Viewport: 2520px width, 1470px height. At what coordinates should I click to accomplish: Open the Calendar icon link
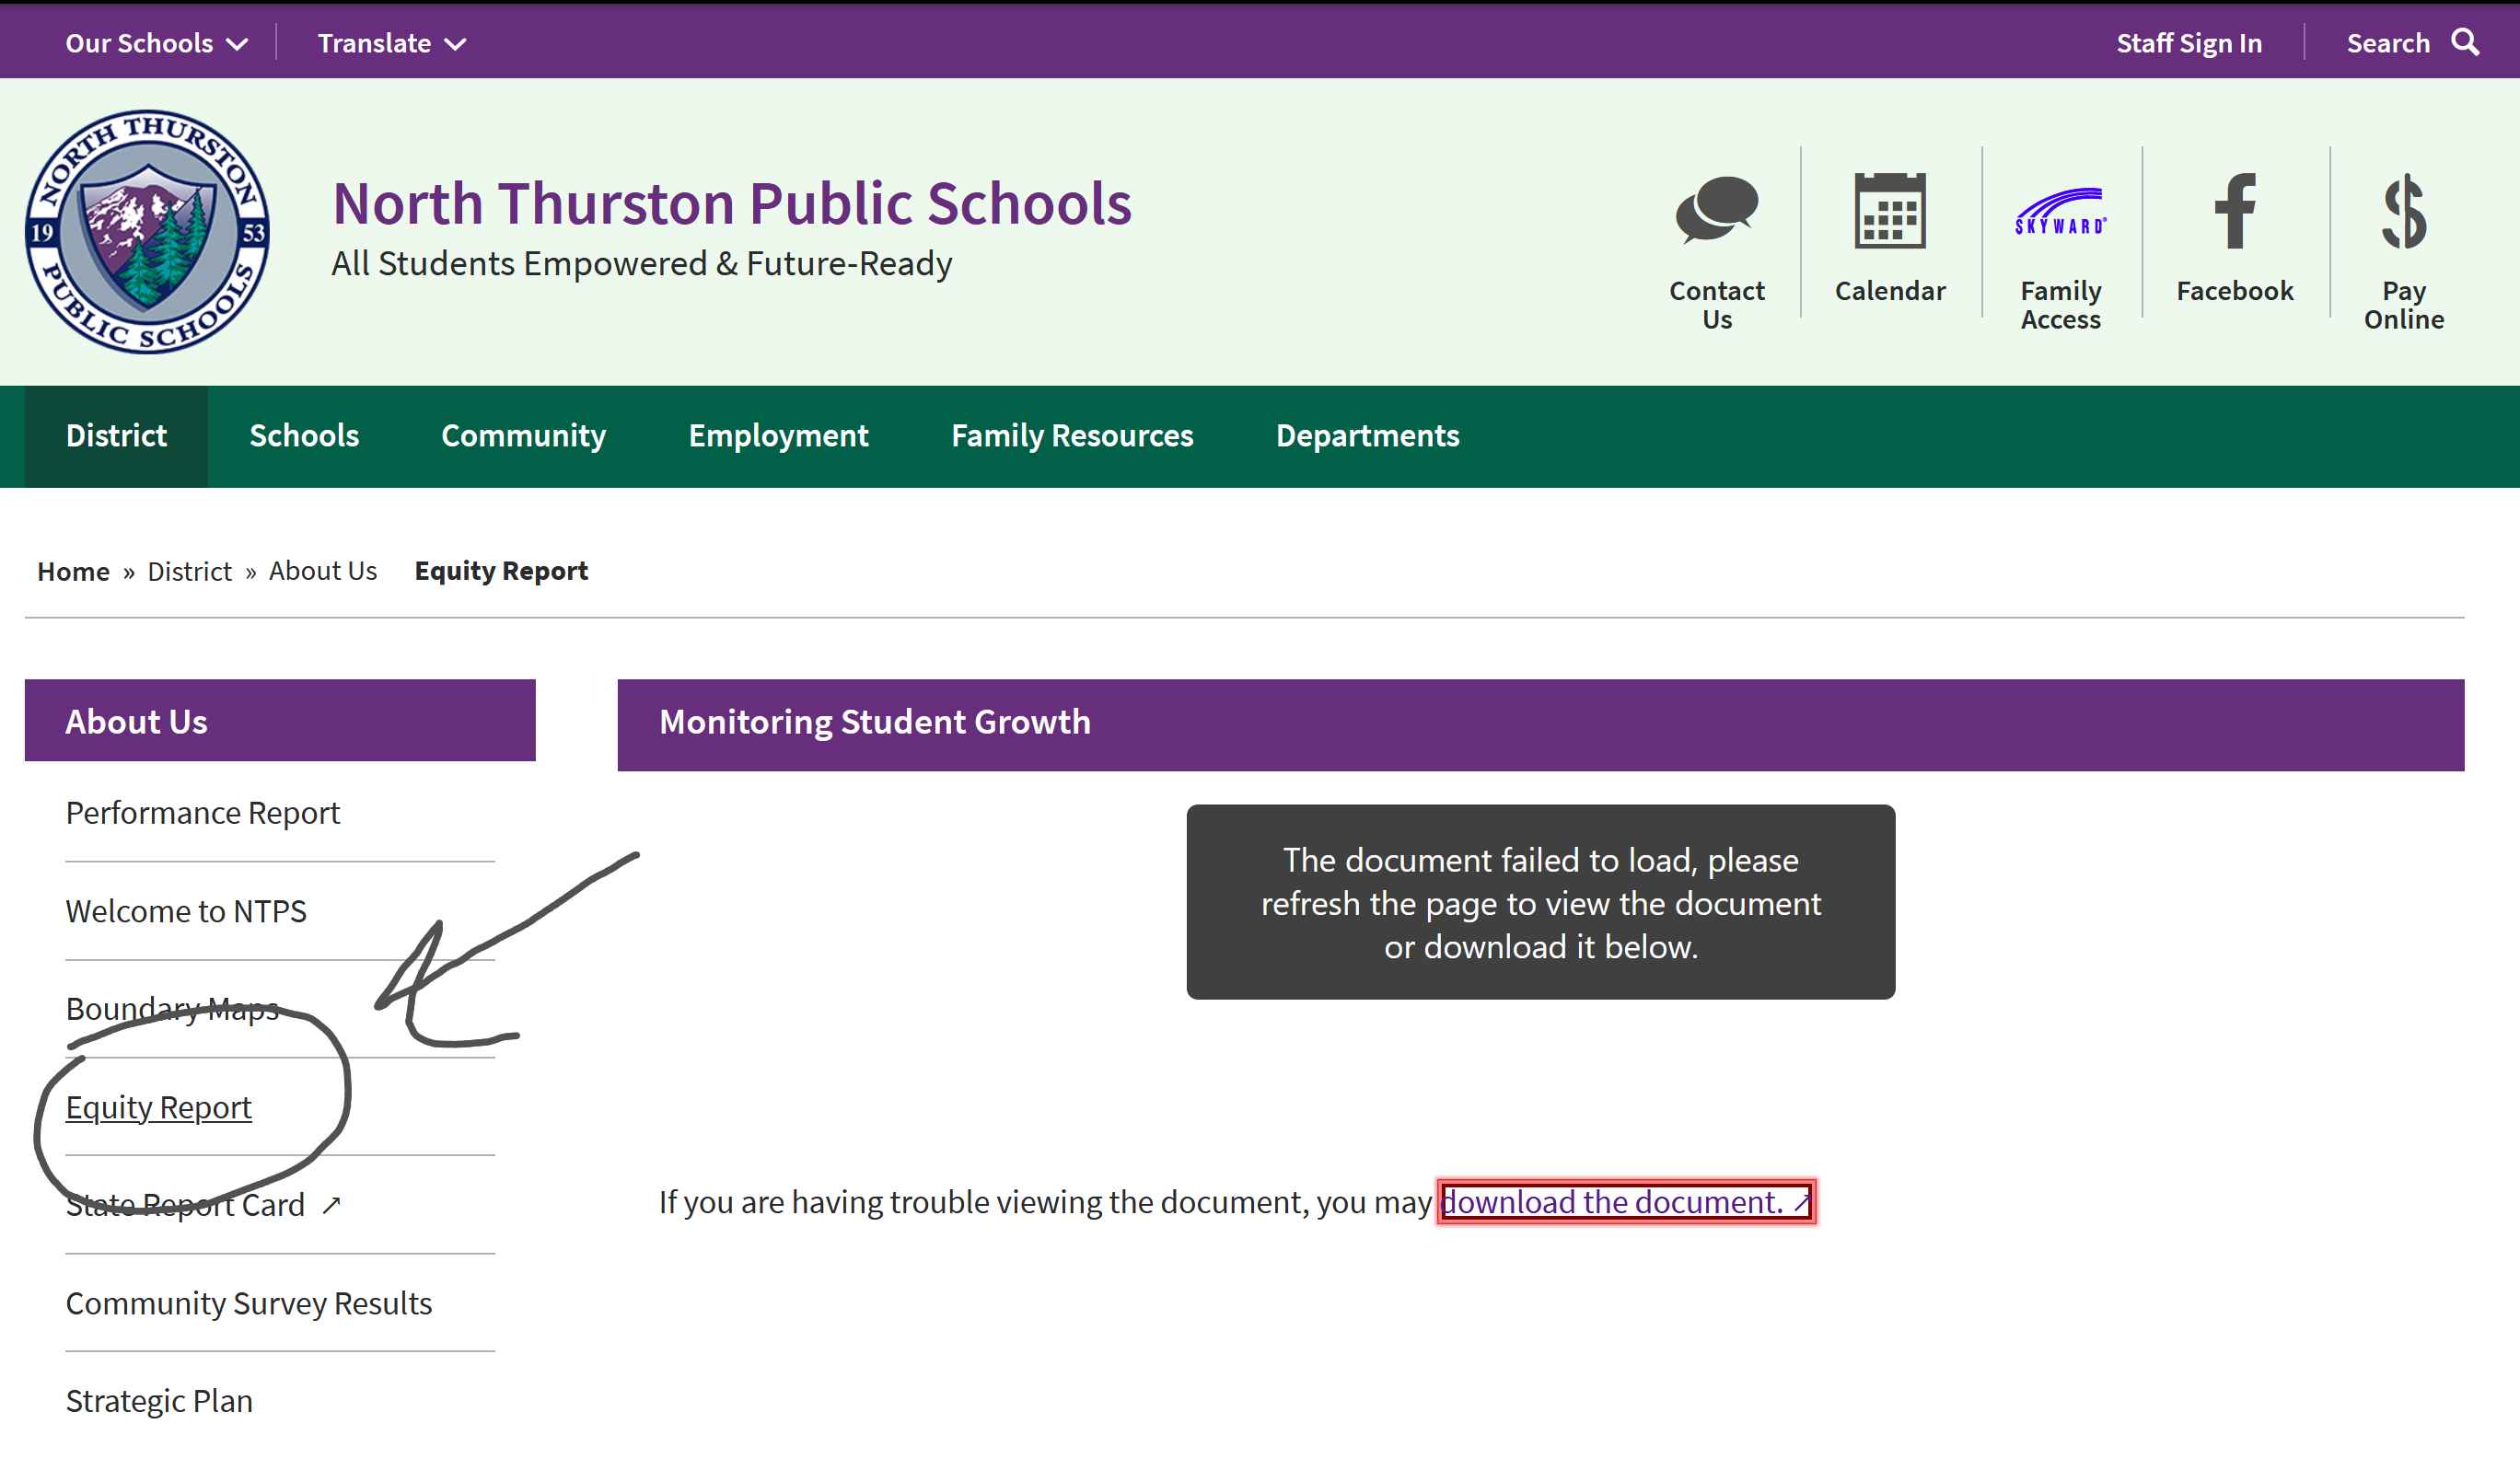(1889, 210)
